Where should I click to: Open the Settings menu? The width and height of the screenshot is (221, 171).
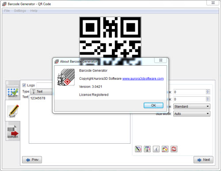[x=20, y=11]
